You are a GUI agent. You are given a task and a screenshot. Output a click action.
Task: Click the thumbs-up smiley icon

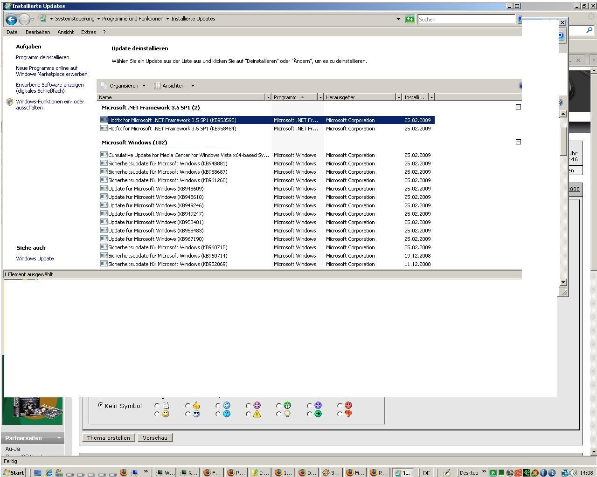[x=196, y=406]
